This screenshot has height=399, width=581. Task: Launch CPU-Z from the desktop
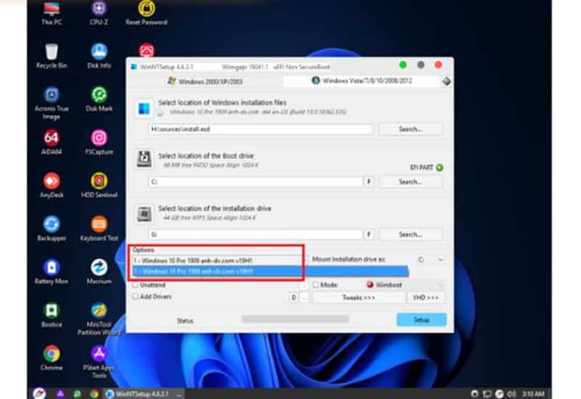click(x=99, y=13)
